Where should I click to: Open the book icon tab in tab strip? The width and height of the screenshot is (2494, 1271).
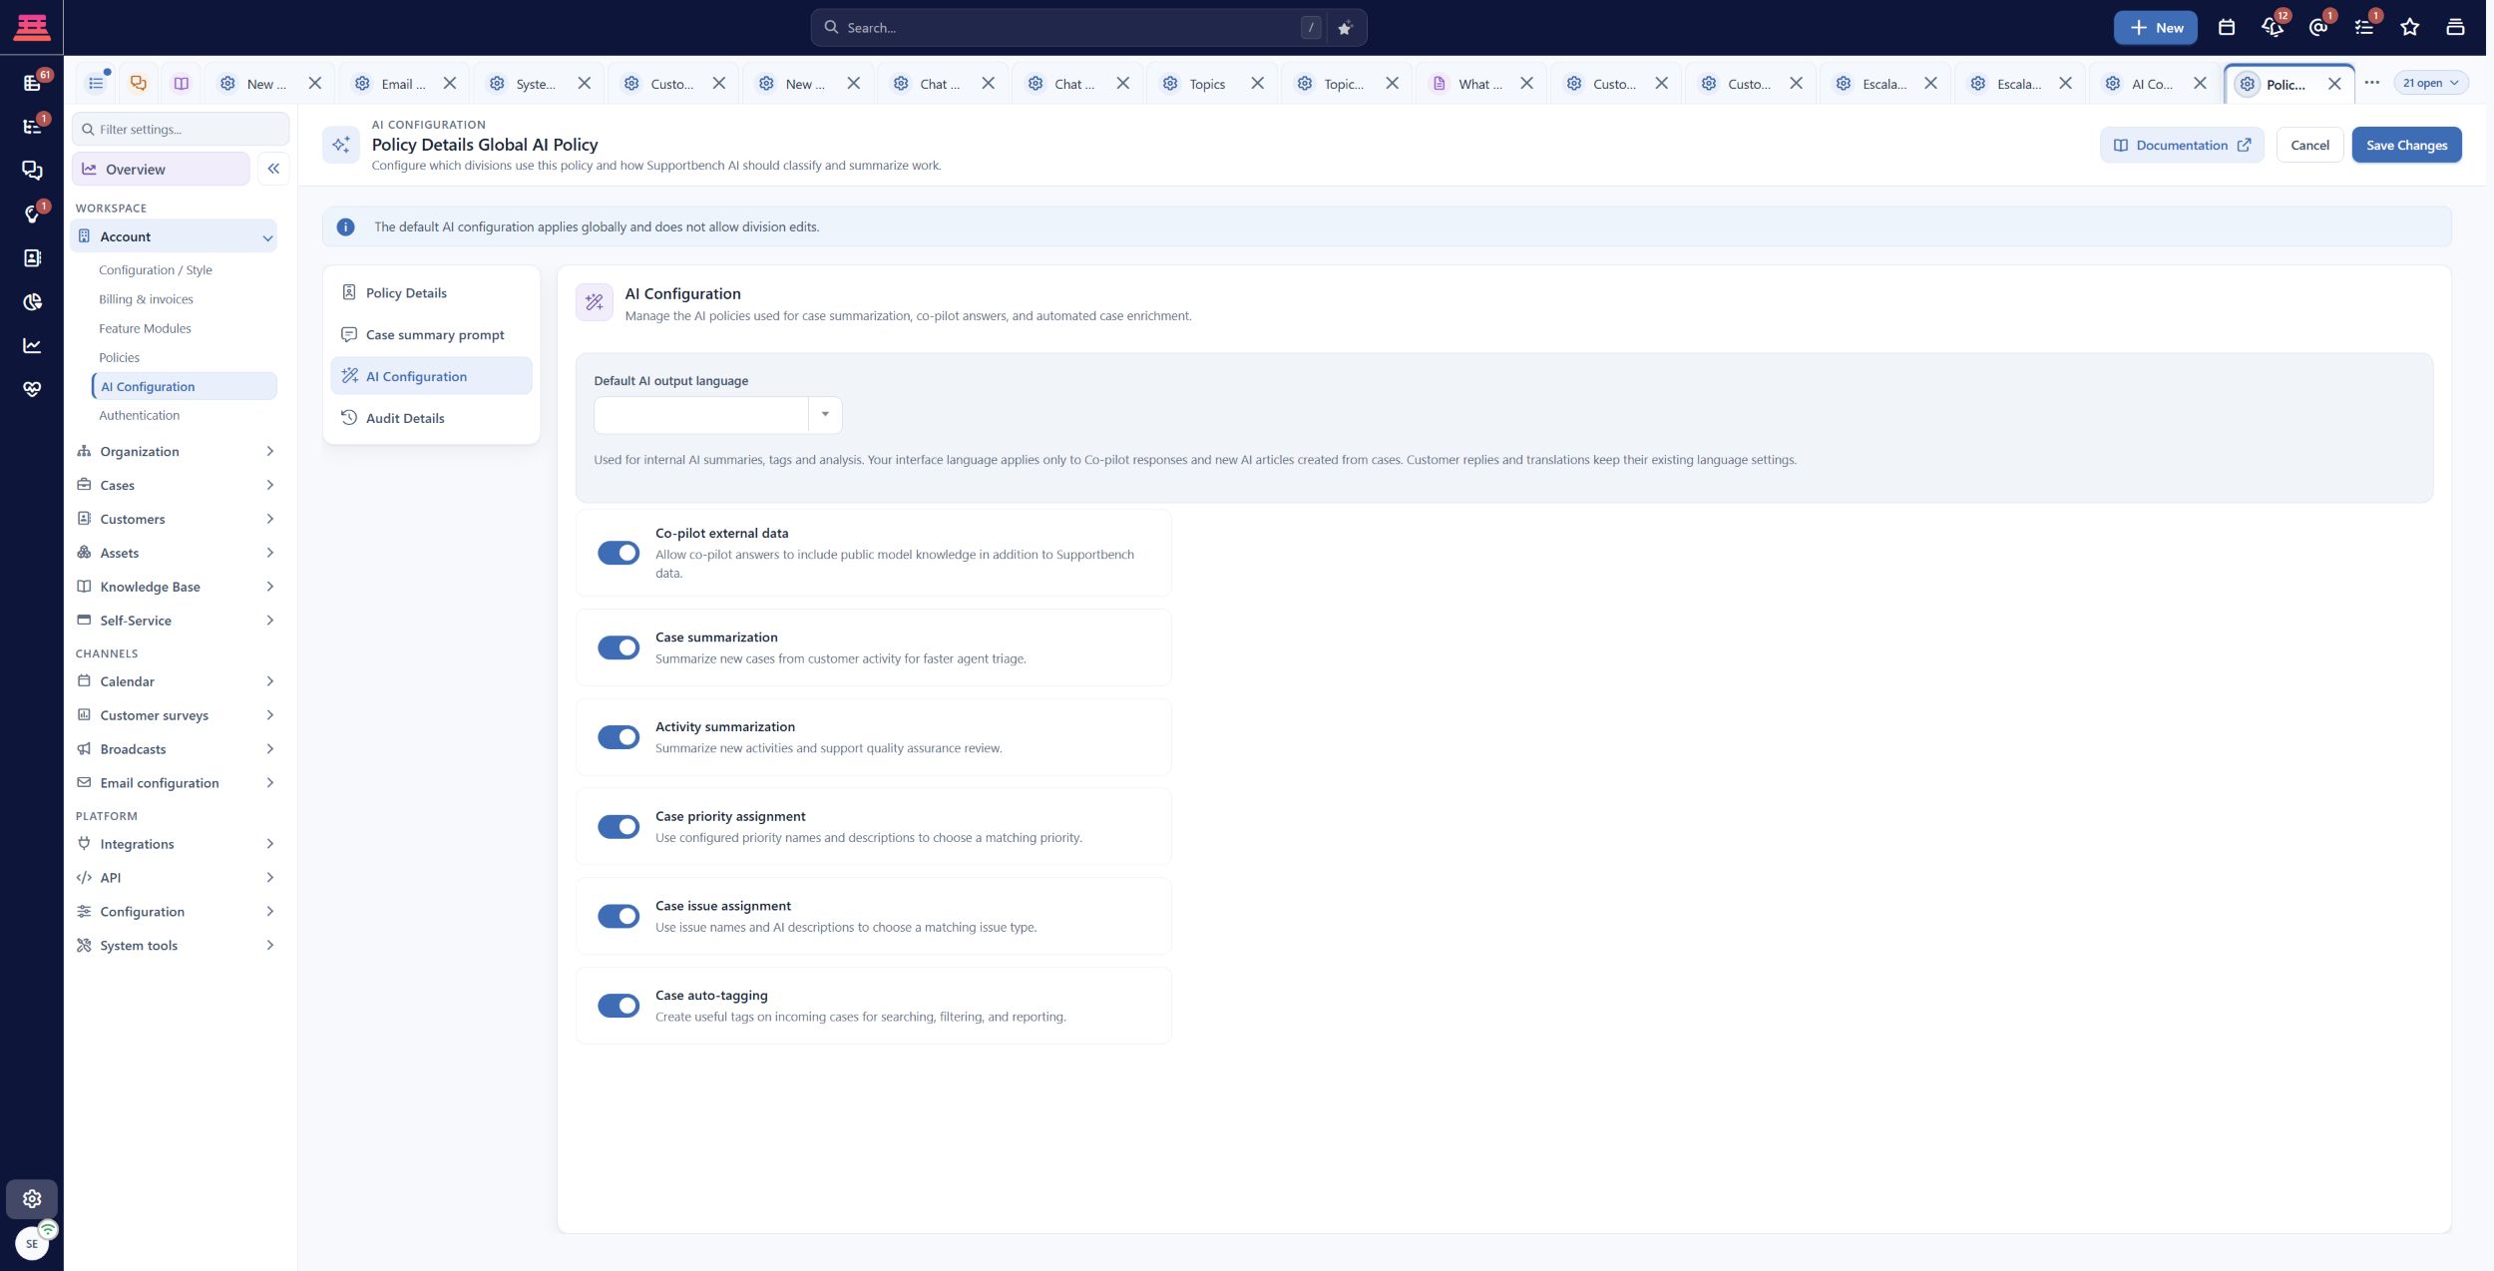181,84
